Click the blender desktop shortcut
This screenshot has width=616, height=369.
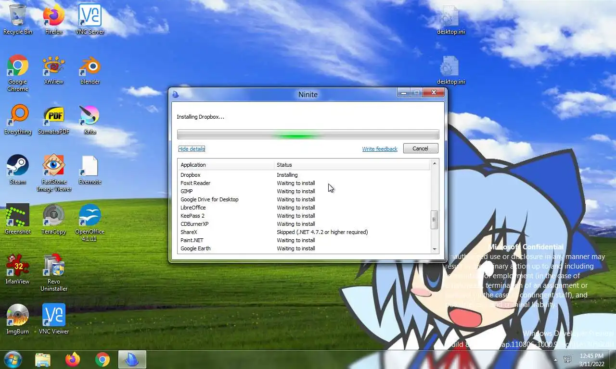point(90,70)
